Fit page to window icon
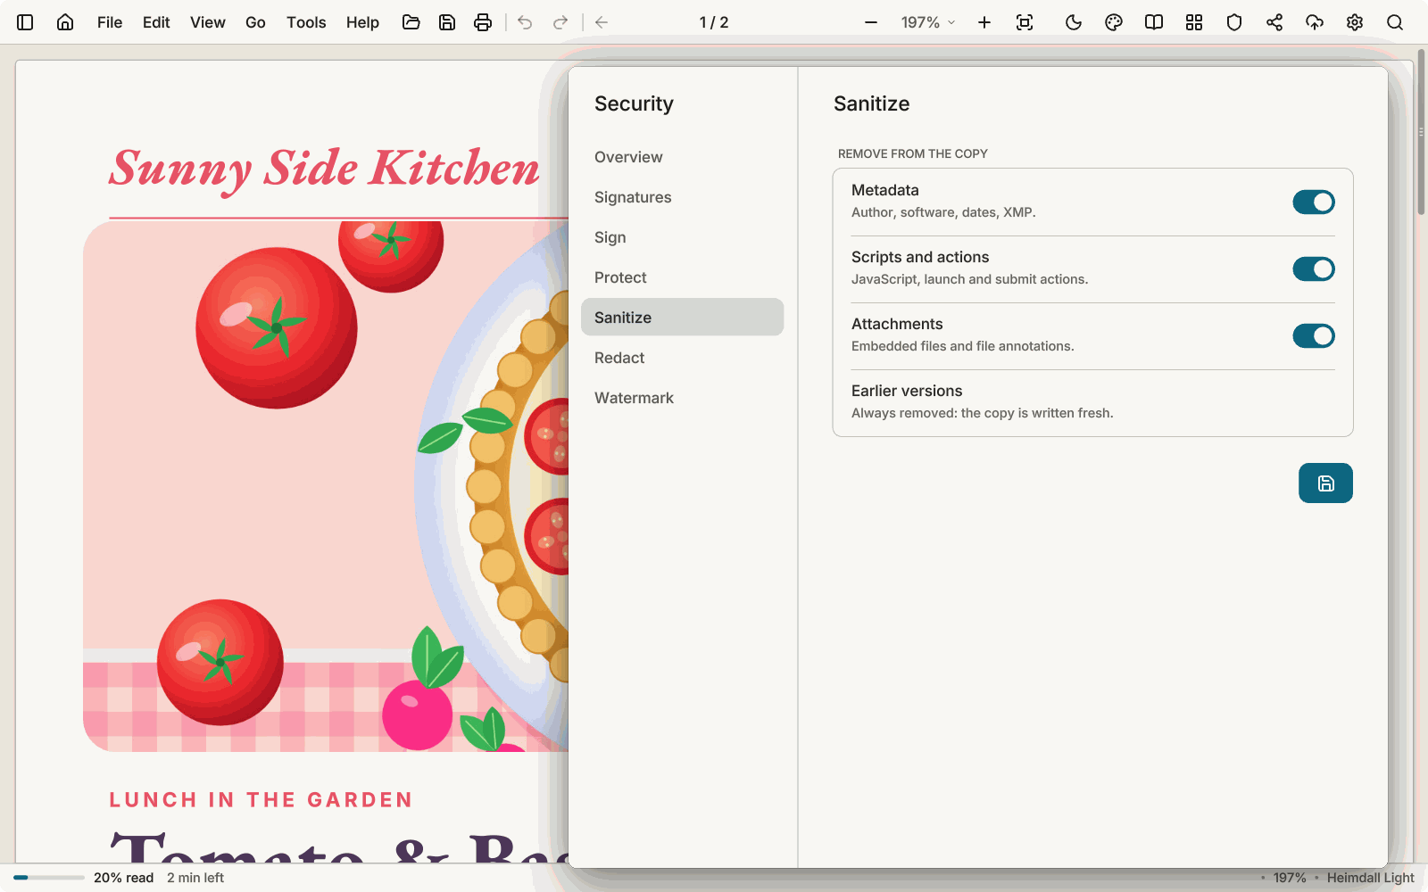 coord(1025,22)
